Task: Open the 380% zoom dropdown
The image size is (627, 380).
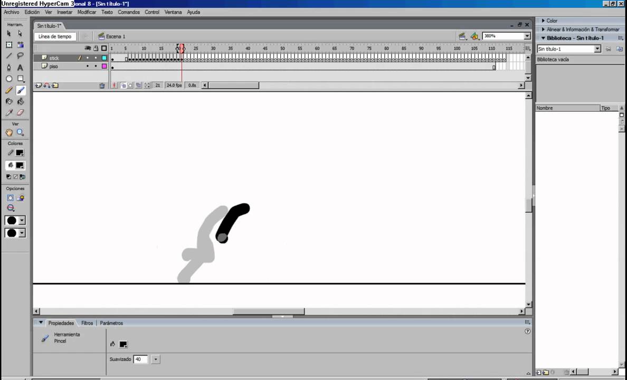Action: [x=527, y=36]
